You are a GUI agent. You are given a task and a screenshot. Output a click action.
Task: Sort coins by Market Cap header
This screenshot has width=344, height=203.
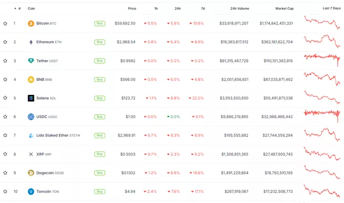point(284,8)
